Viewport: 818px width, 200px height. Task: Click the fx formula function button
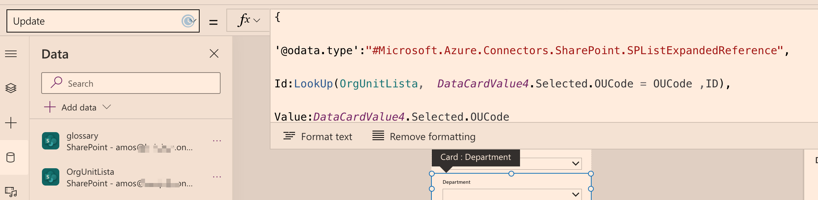click(x=244, y=20)
